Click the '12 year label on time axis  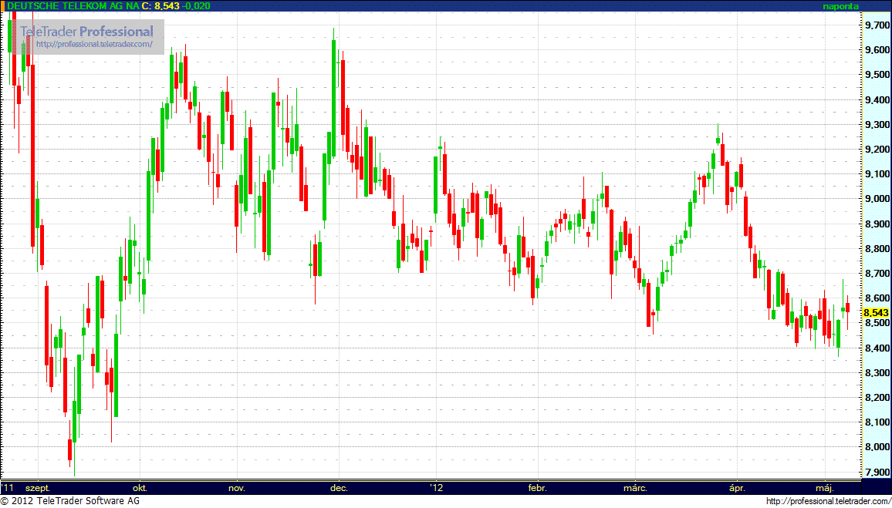[x=436, y=487]
